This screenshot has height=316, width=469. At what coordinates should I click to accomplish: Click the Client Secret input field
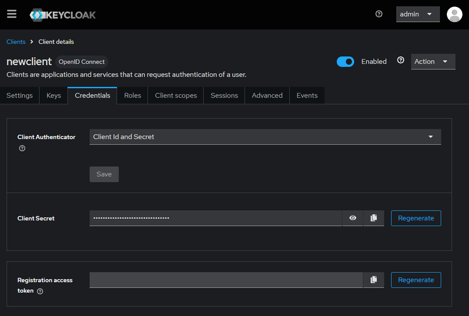[215, 218]
